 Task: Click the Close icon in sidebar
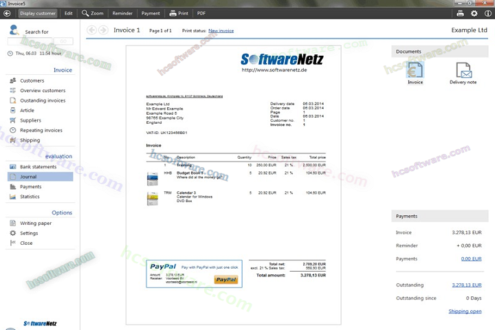(x=12, y=243)
